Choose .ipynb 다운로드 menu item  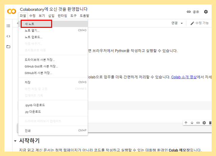[53, 105]
